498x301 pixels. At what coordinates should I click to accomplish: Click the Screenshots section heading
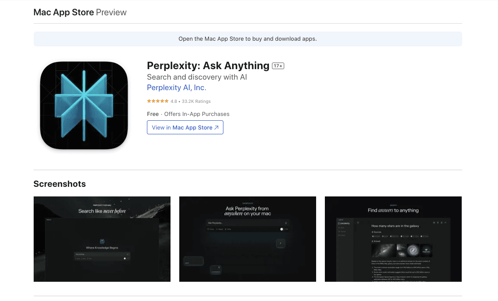coord(60,184)
